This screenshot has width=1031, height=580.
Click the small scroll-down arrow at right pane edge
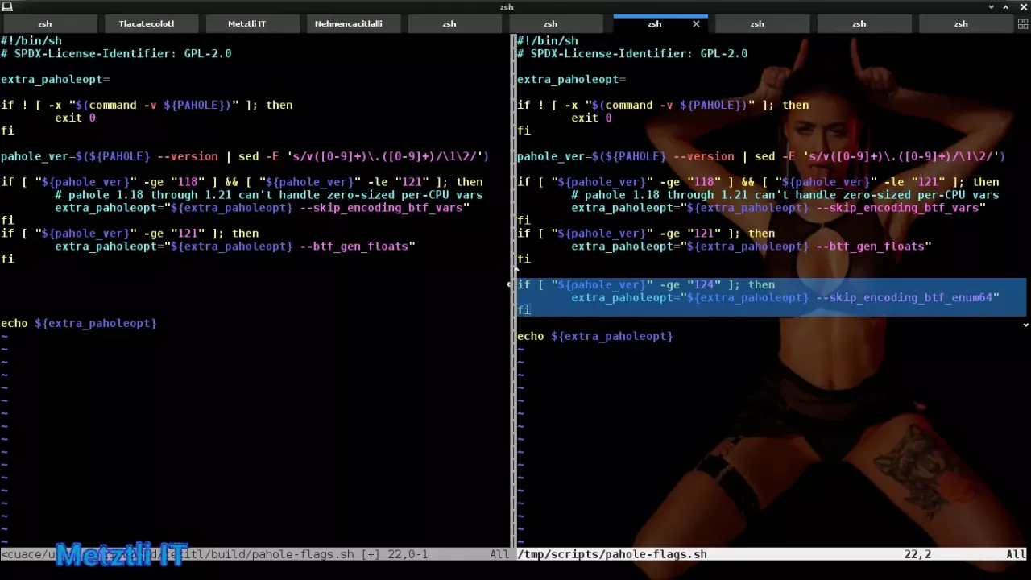pyautogui.click(x=1025, y=325)
